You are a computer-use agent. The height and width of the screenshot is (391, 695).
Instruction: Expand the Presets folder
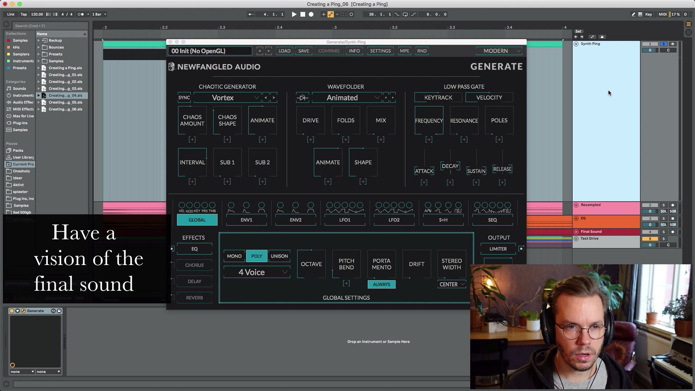39,54
